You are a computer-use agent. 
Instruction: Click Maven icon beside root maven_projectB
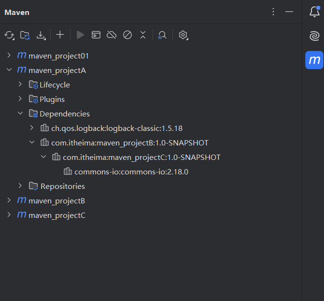[22, 200]
